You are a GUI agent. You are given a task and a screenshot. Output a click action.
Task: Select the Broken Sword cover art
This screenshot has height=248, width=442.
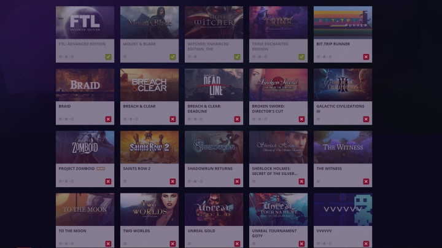[x=279, y=85]
